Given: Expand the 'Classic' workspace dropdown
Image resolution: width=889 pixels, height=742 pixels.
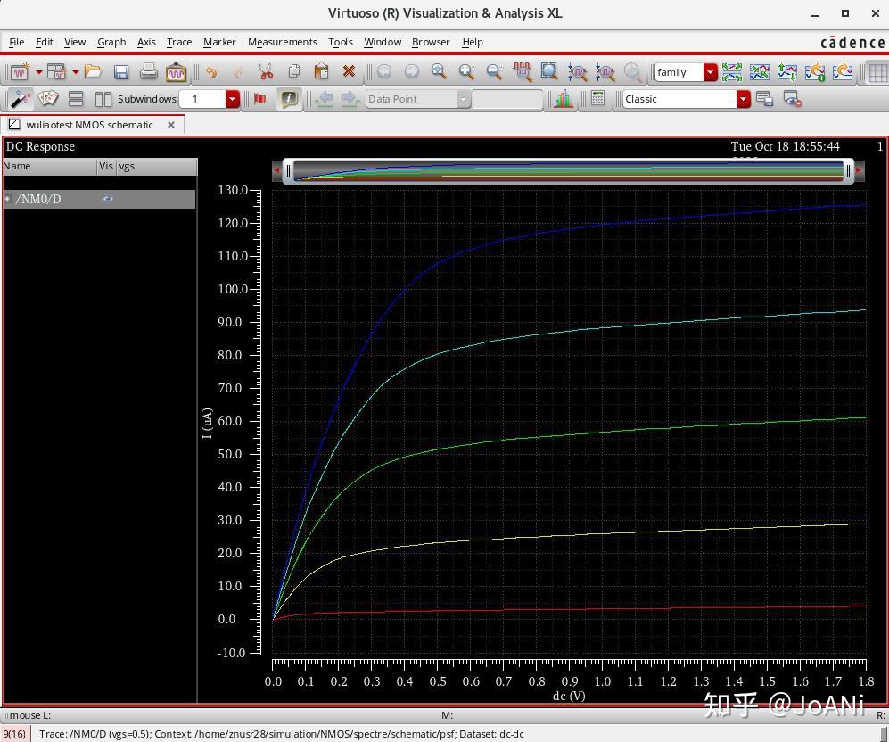Looking at the screenshot, I should 743,99.
